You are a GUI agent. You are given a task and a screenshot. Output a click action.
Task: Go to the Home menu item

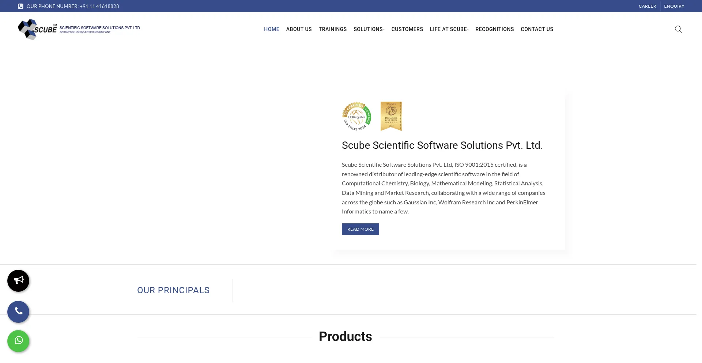pos(272,29)
